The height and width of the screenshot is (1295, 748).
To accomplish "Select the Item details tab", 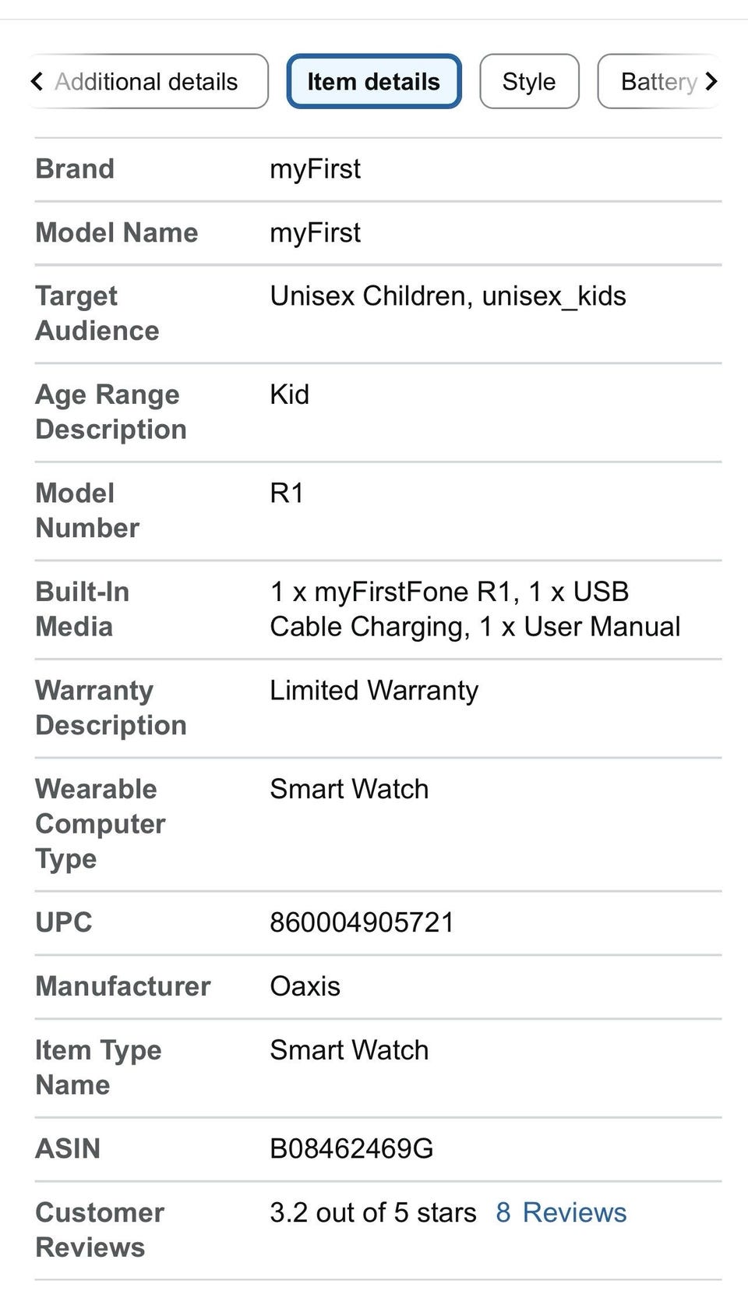I will pyautogui.click(x=374, y=81).
